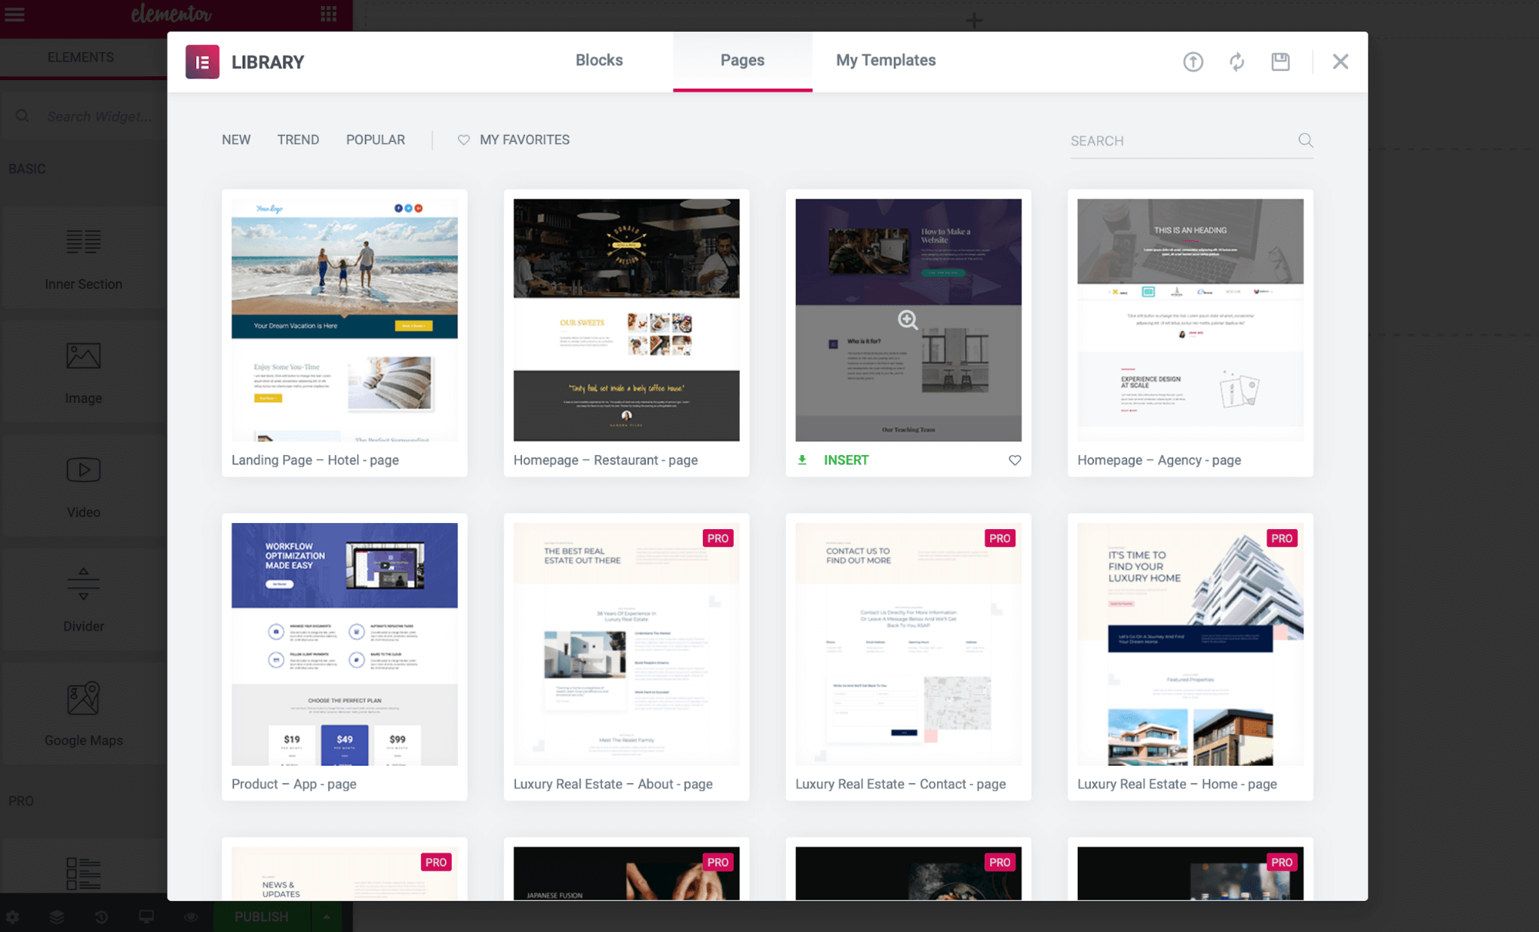1539x932 pixels.
Task: Open the News & Updates template thumbnail
Action: 344,873
